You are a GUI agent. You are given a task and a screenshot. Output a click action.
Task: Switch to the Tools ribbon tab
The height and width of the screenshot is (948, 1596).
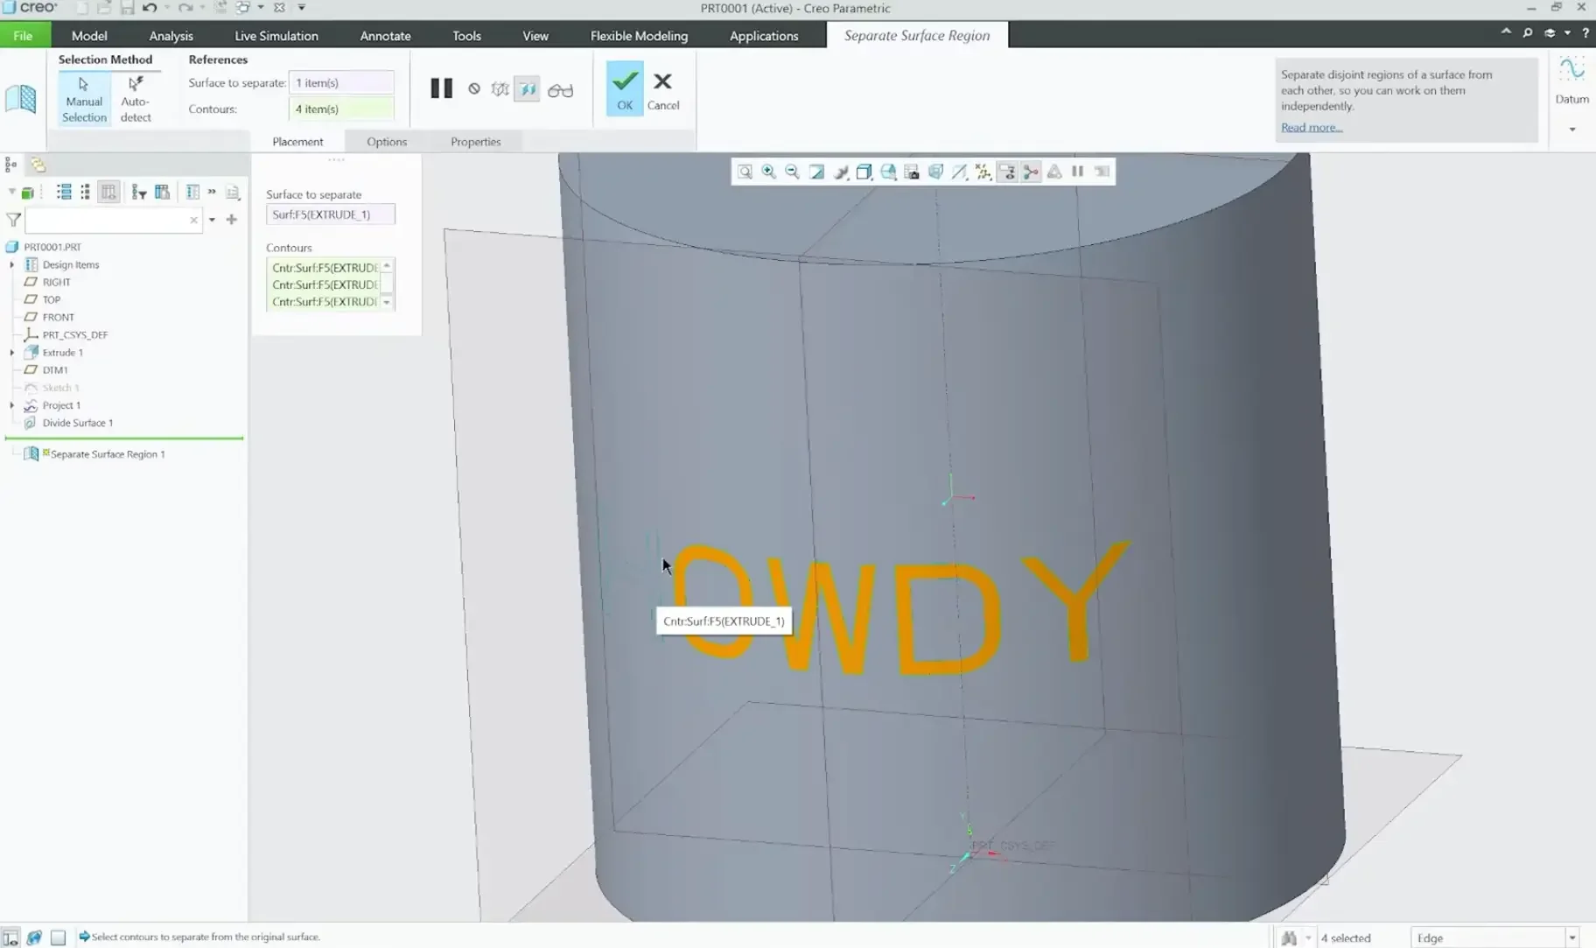pyautogui.click(x=466, y=36)
